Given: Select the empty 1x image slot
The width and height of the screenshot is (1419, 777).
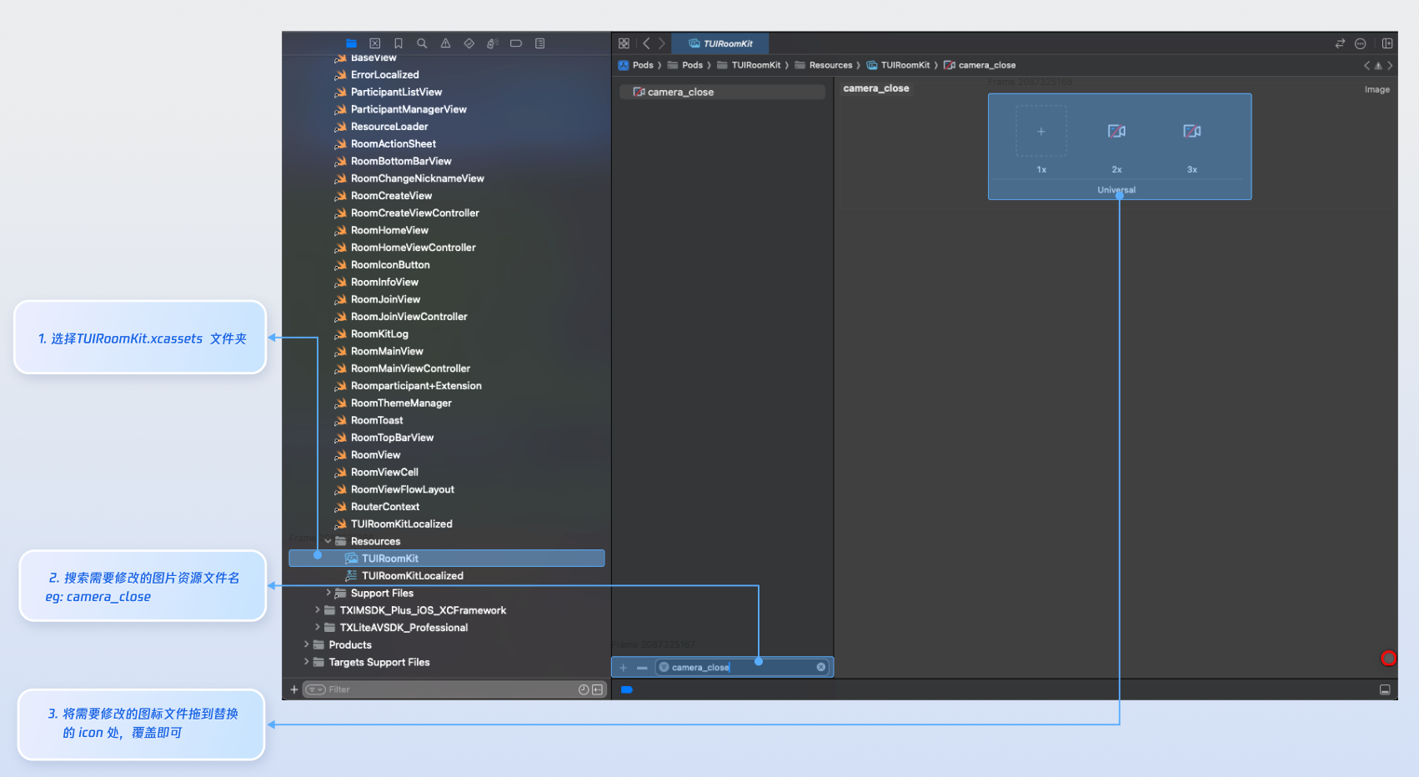Looking at the screenshot, I should click(1040, 132).
